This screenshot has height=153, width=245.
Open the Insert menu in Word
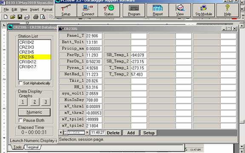[34, 10]
